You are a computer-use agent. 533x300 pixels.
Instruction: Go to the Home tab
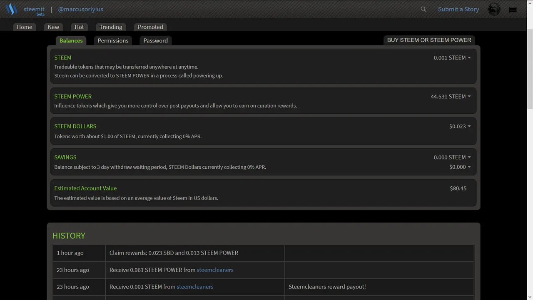pyautogui.click(x=24, y=27)
